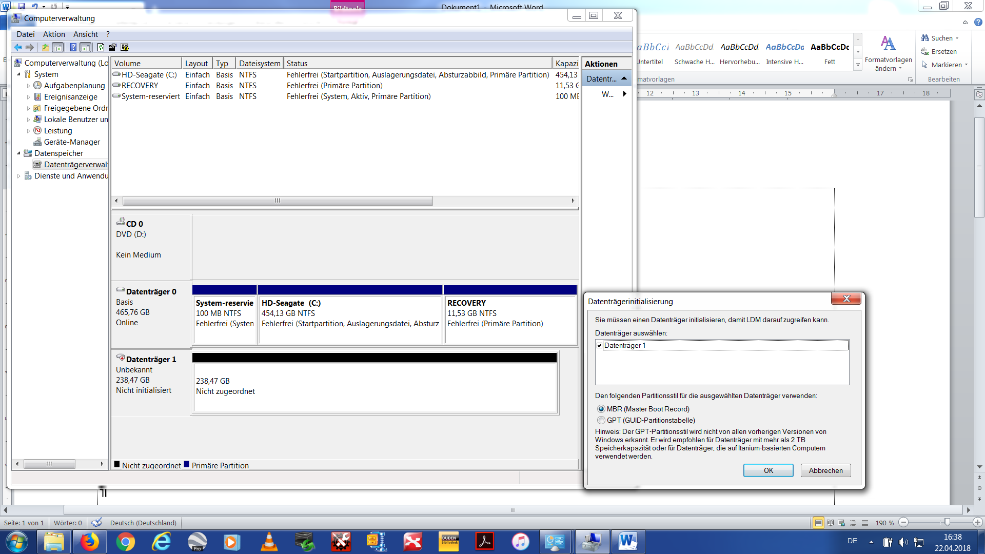Open Geräte-Manager in the tree
This screenshot has width=985, height=554.
tap(72, 142)
